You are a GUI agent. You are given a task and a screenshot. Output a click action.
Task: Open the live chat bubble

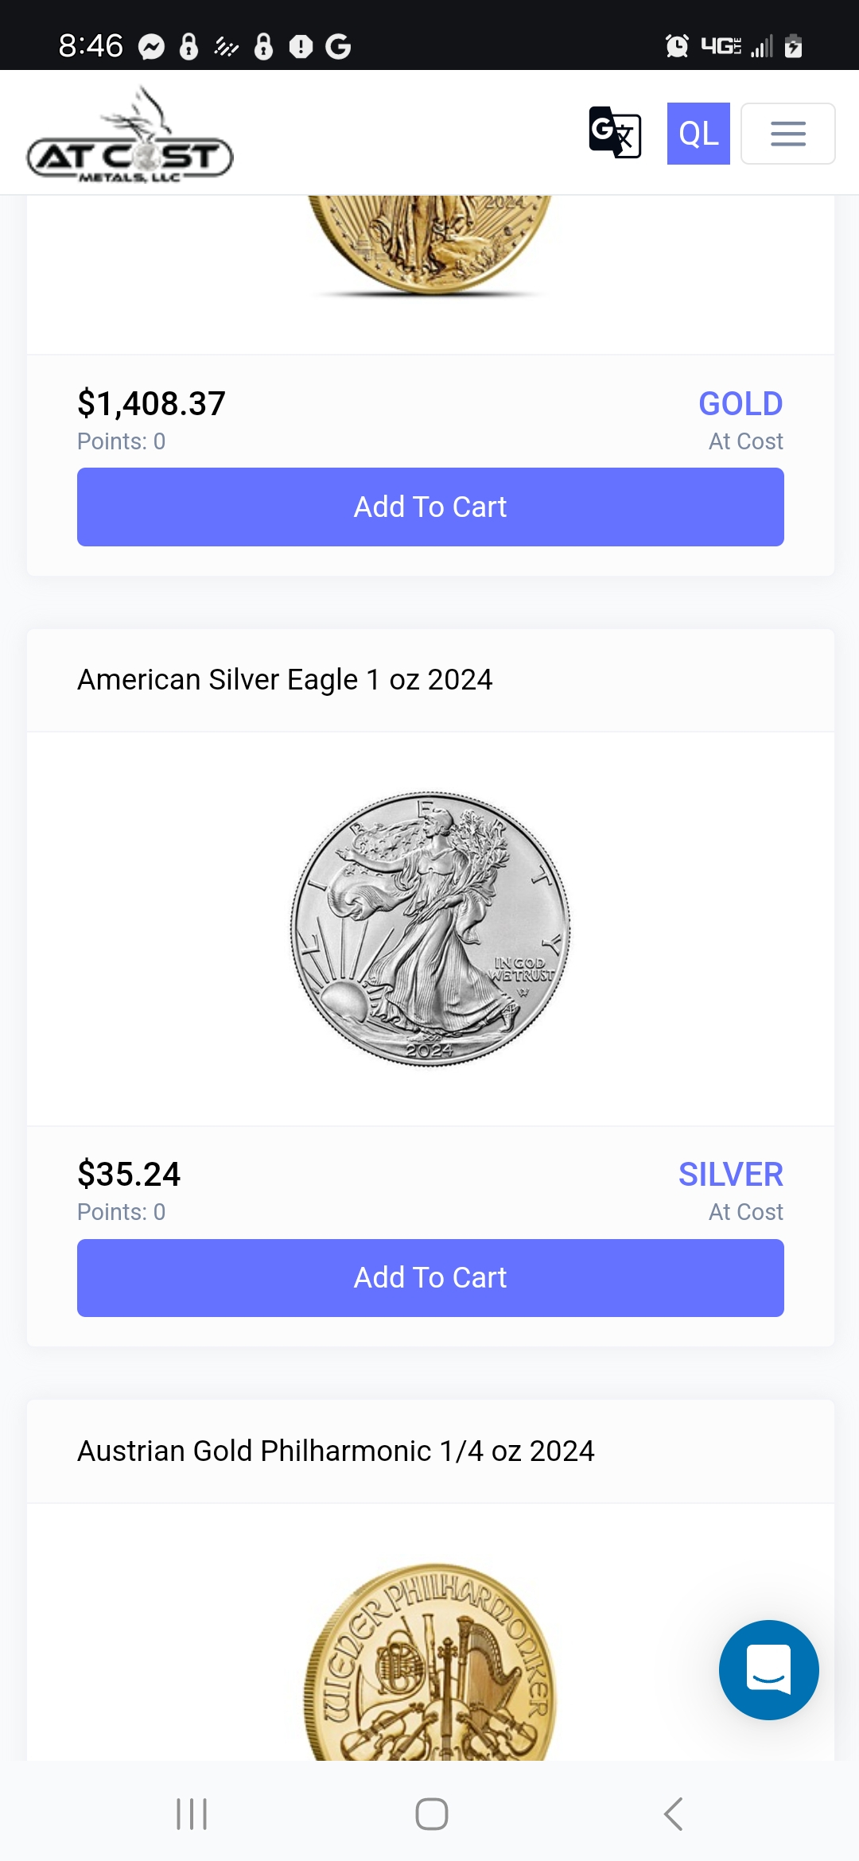768,1669
